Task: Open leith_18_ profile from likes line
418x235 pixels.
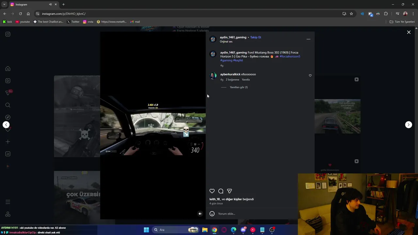Action: (x=215, y=199)
